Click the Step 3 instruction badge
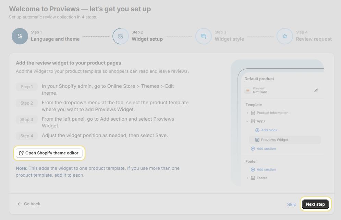This screenshot has width=341, height=220. click(27, 120)
